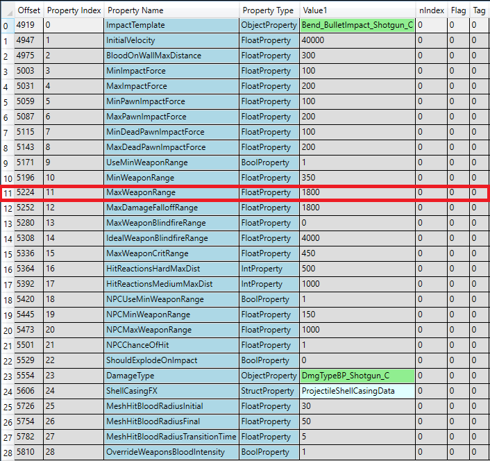
Task: Select NPCUseMinWeaponRange property name
Action: pos(171,299)
